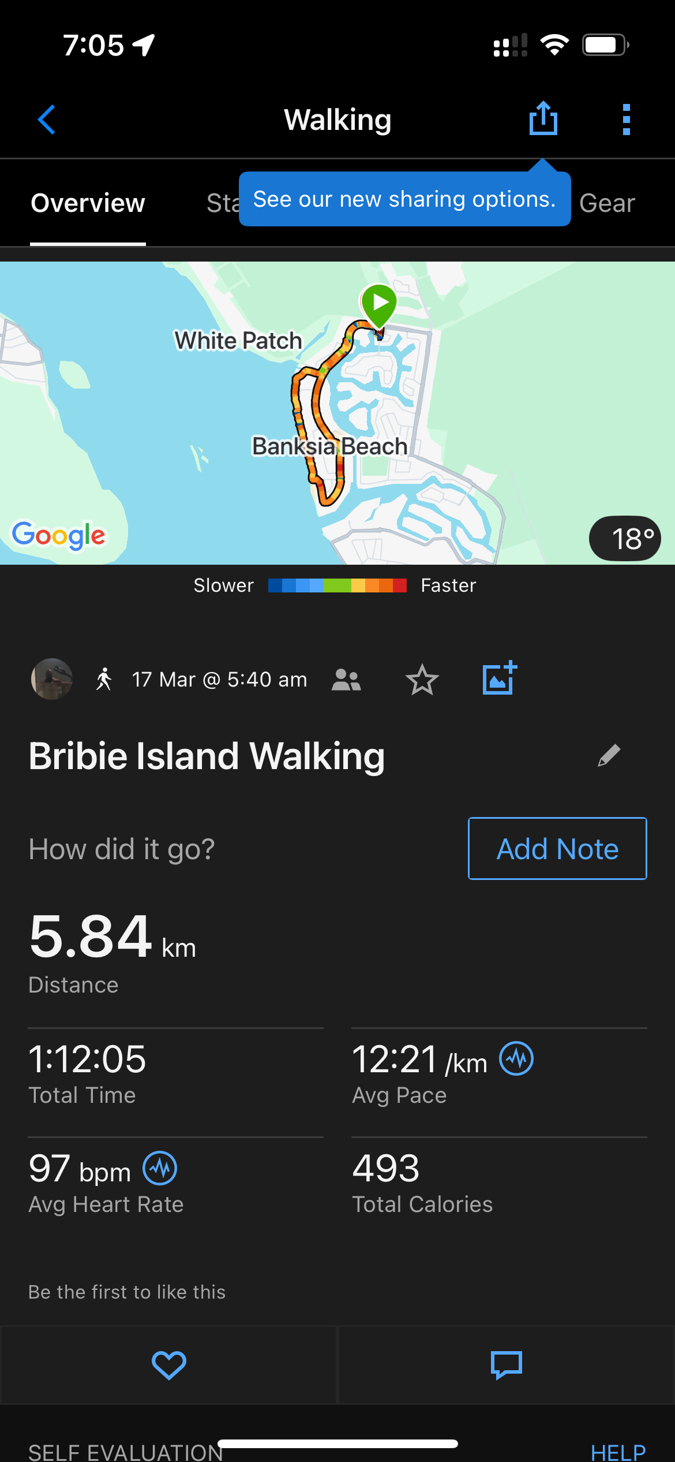Open comments with speech bubble icon
Viewport: 675px width, 1462px height.
click(x=506, y=1365)
